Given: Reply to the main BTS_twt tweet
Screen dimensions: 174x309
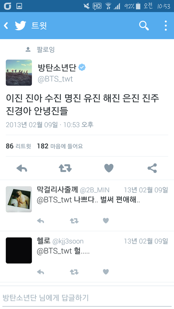Looking at the screenshot, I should tap(22, 168).
